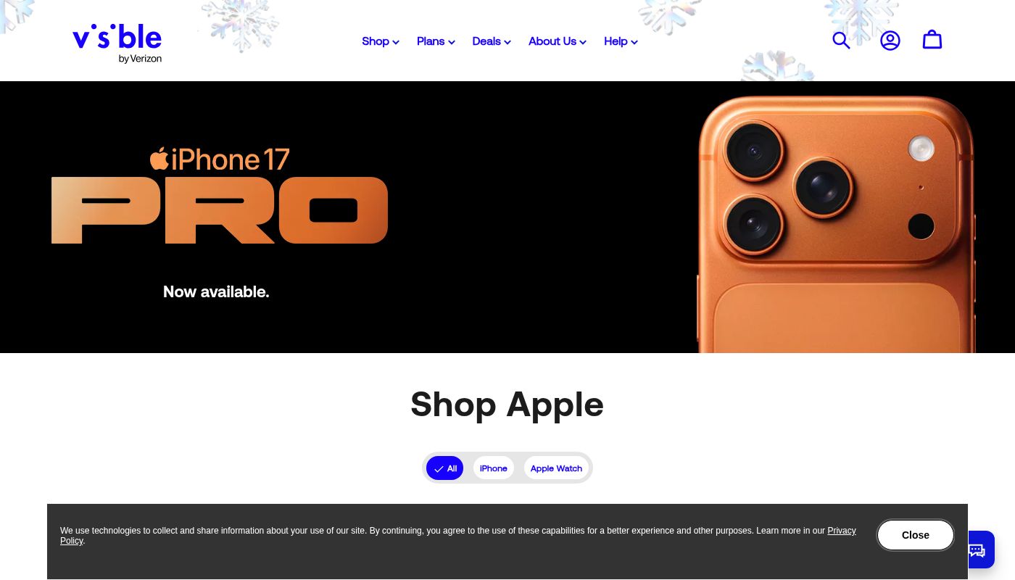1015x580 pixels.
Task: Select the All filter pill
Action: point(444,468)
